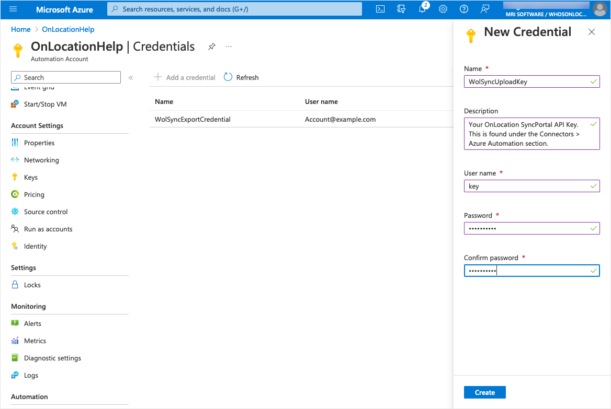Click the Keys key icon

point(15,177)
